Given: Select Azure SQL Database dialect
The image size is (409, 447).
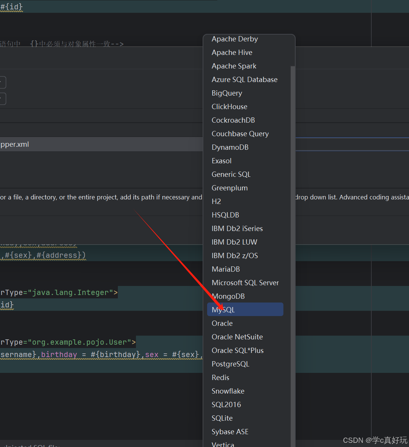Looking at the screenshot, I should pos(245,79).
